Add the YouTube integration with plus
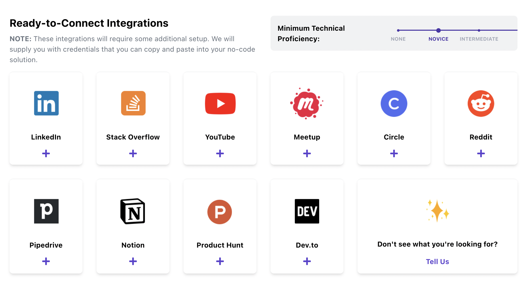The height and width of the screenshot is (288, 528). (x=220, y=153)
